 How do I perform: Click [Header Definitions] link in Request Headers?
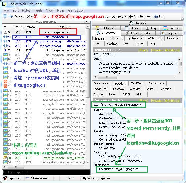165,50
